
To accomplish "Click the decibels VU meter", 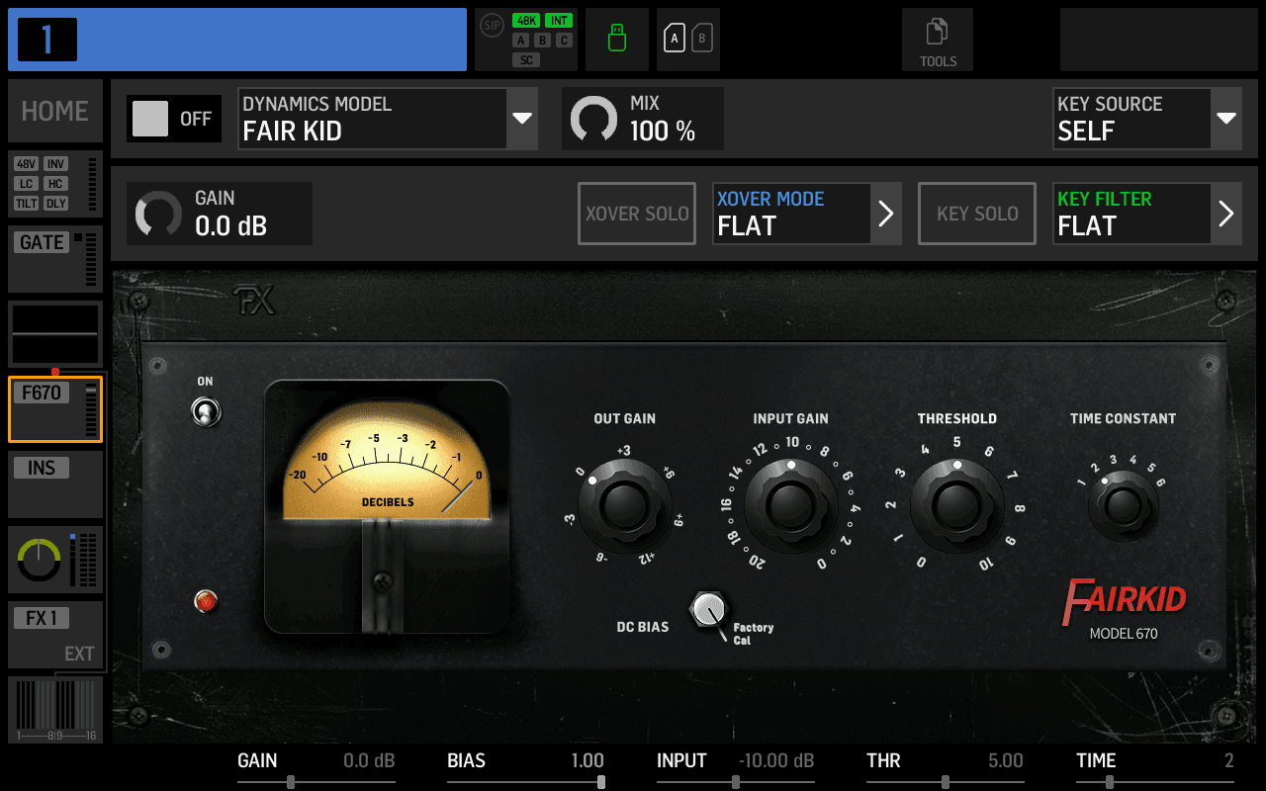I will (x=387, y=507).
